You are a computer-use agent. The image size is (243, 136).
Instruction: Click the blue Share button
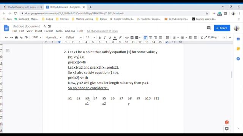point(222,28)
